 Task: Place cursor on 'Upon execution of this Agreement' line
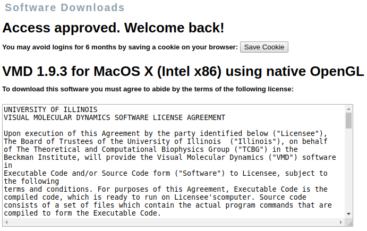[x=166, y=133]
